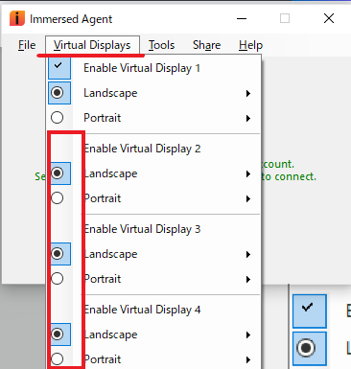This screenshot has height=369, width=351.
Task: Open the File menu
Action: [x=27, y=45]
